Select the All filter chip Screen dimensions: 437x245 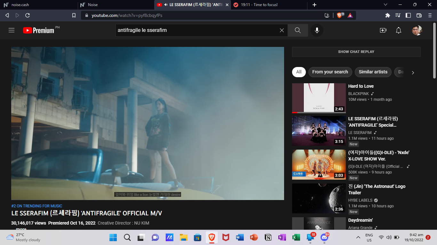coord(299,72)
